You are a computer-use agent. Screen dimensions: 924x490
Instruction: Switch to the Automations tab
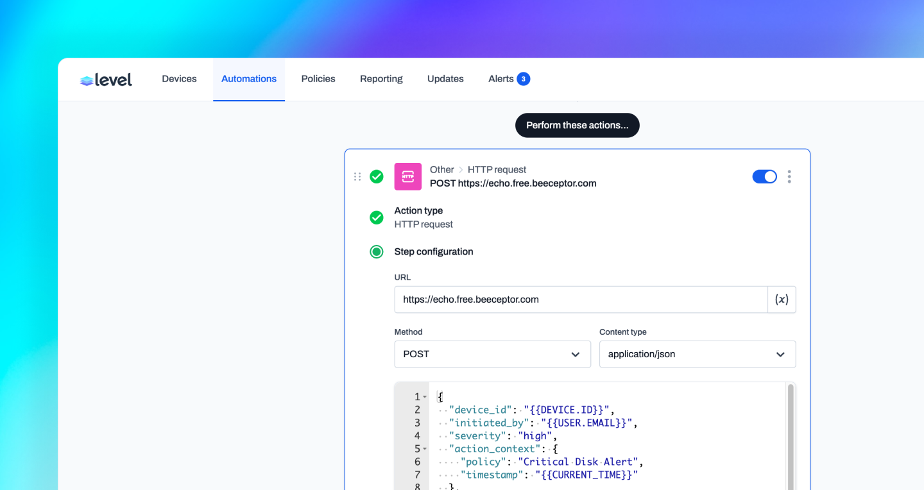pos(249,79)
